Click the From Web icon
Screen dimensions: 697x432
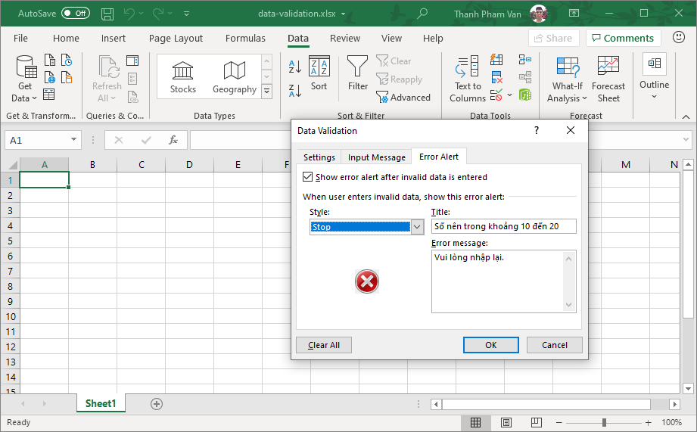pyautogui.click(x=50, y=77)
